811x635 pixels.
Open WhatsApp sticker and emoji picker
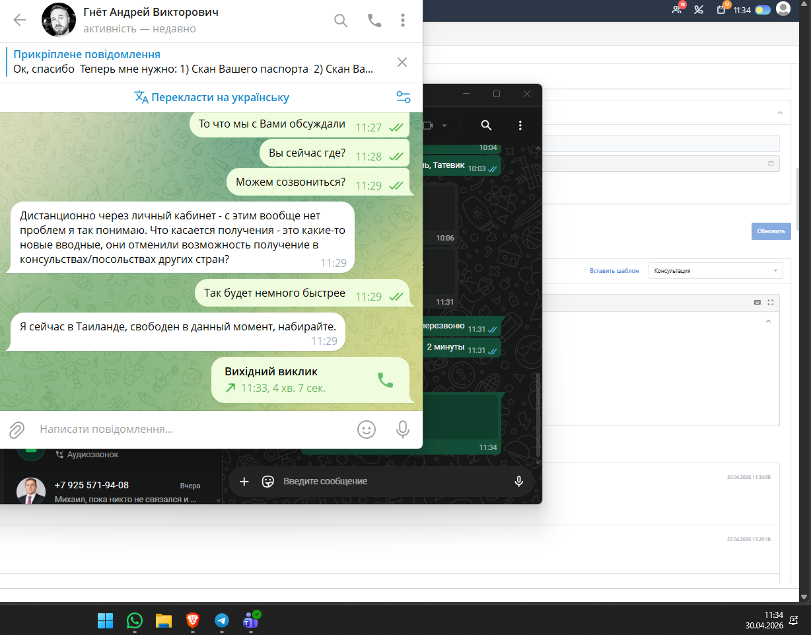268,481
